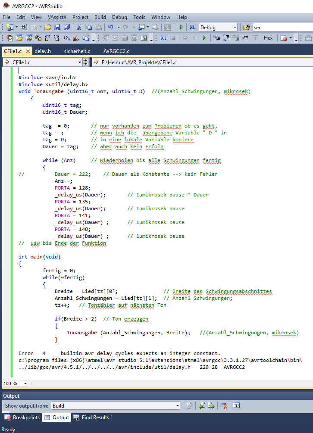Click the Save All toolbar icon

pos(67,27)
